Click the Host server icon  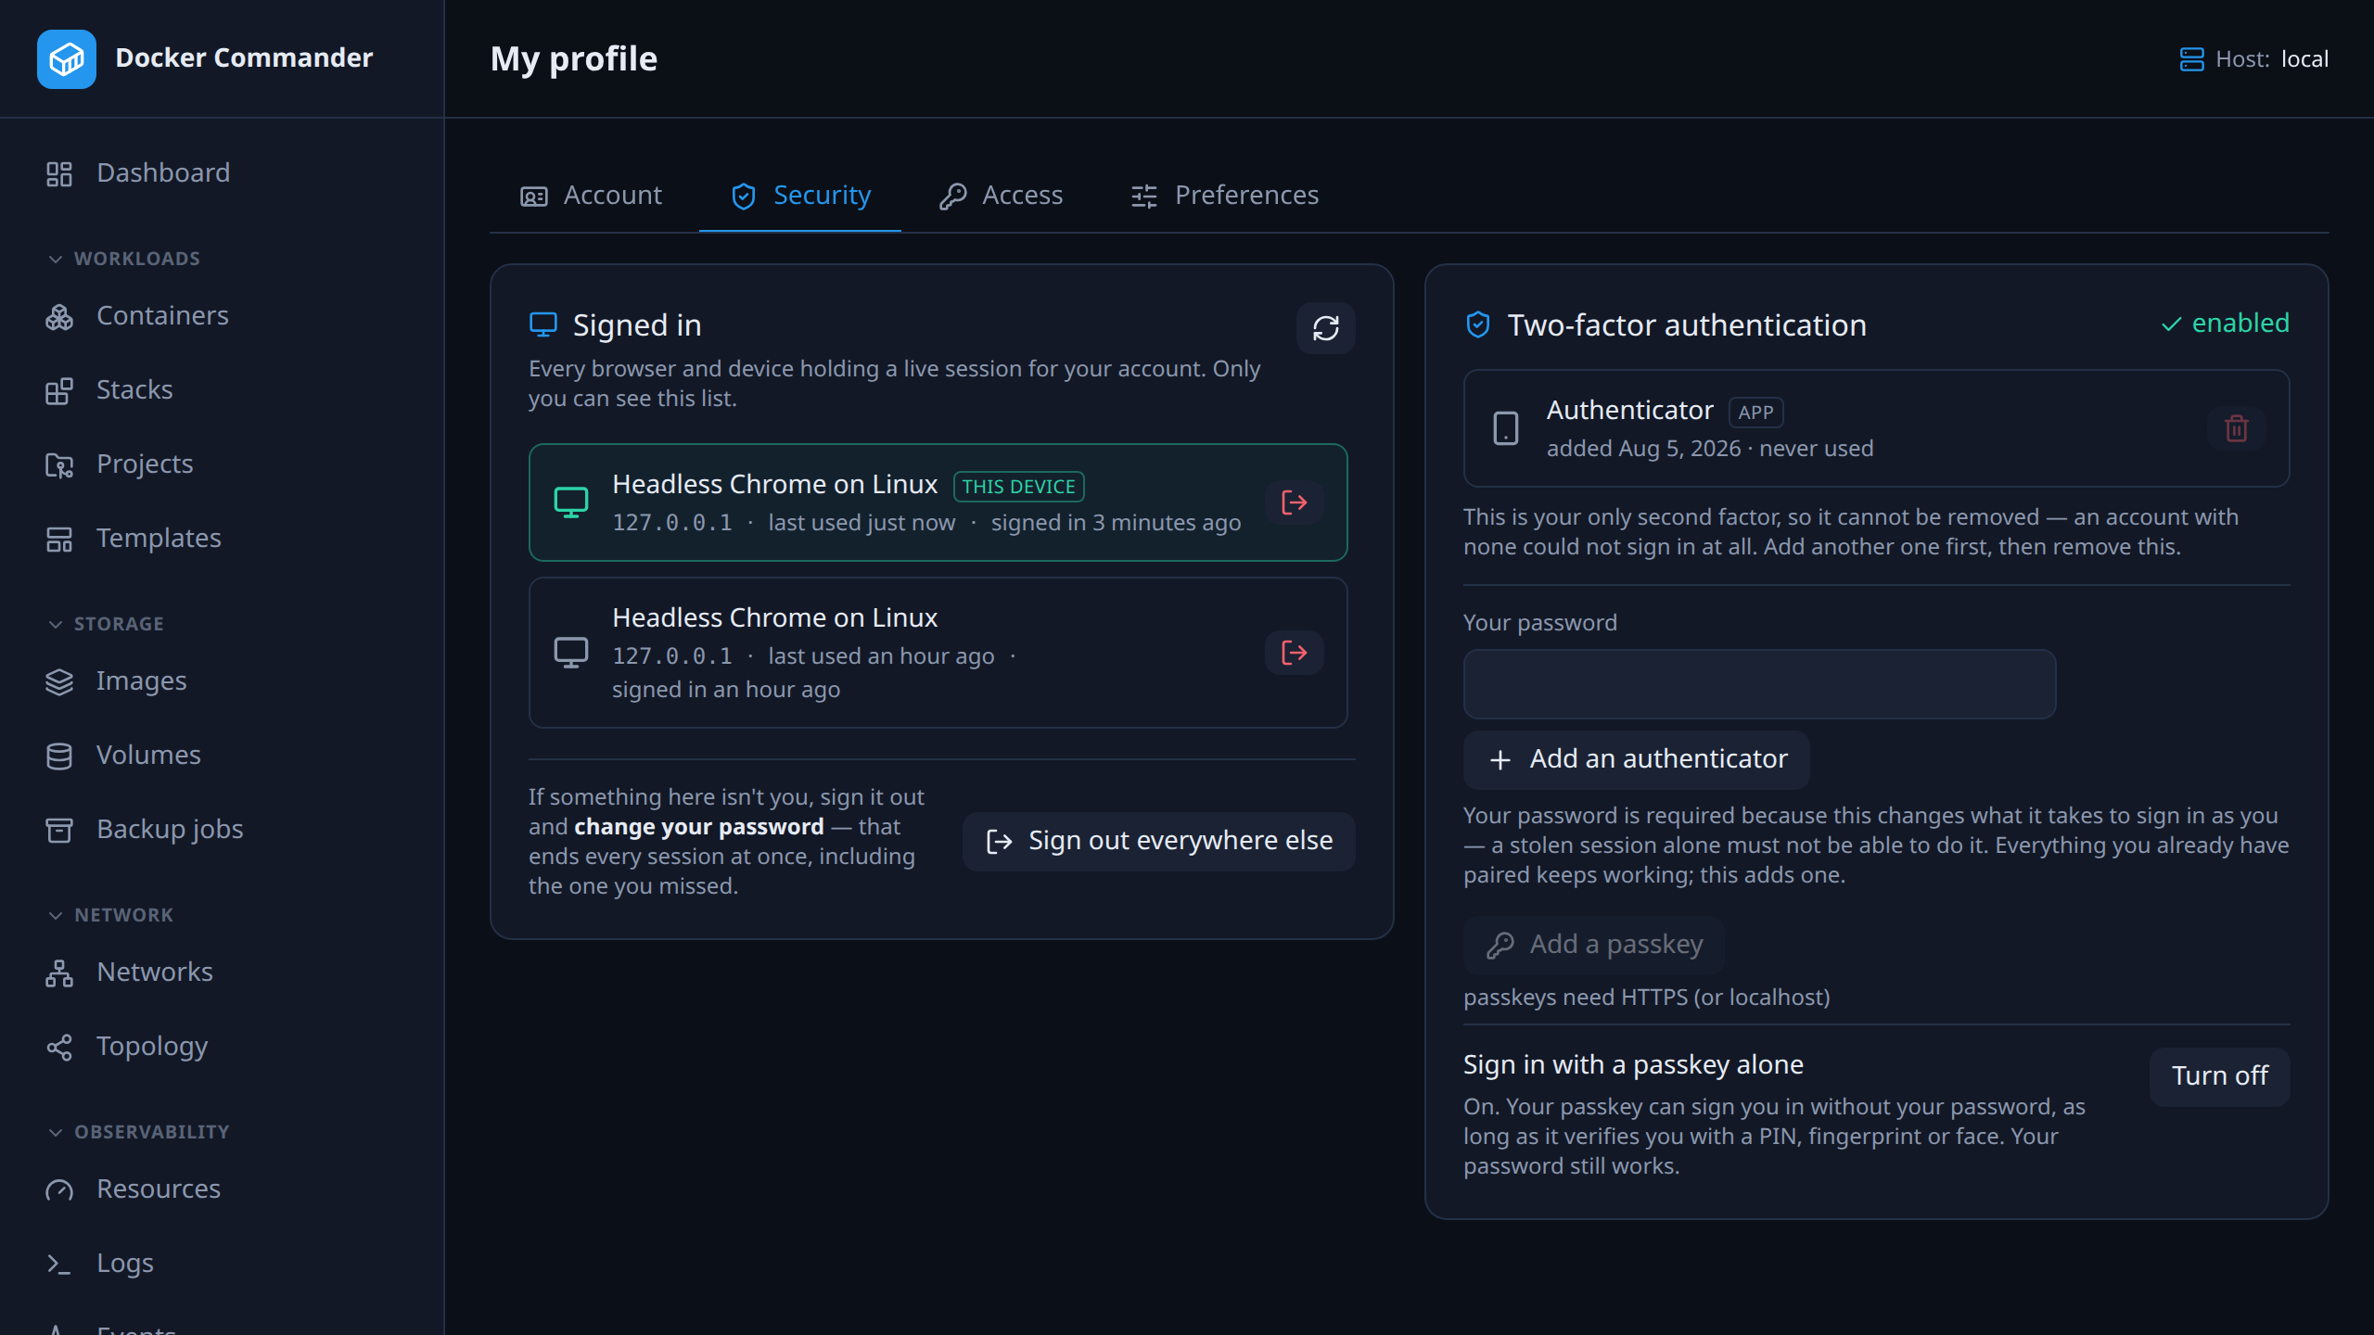click(2191, 59)
